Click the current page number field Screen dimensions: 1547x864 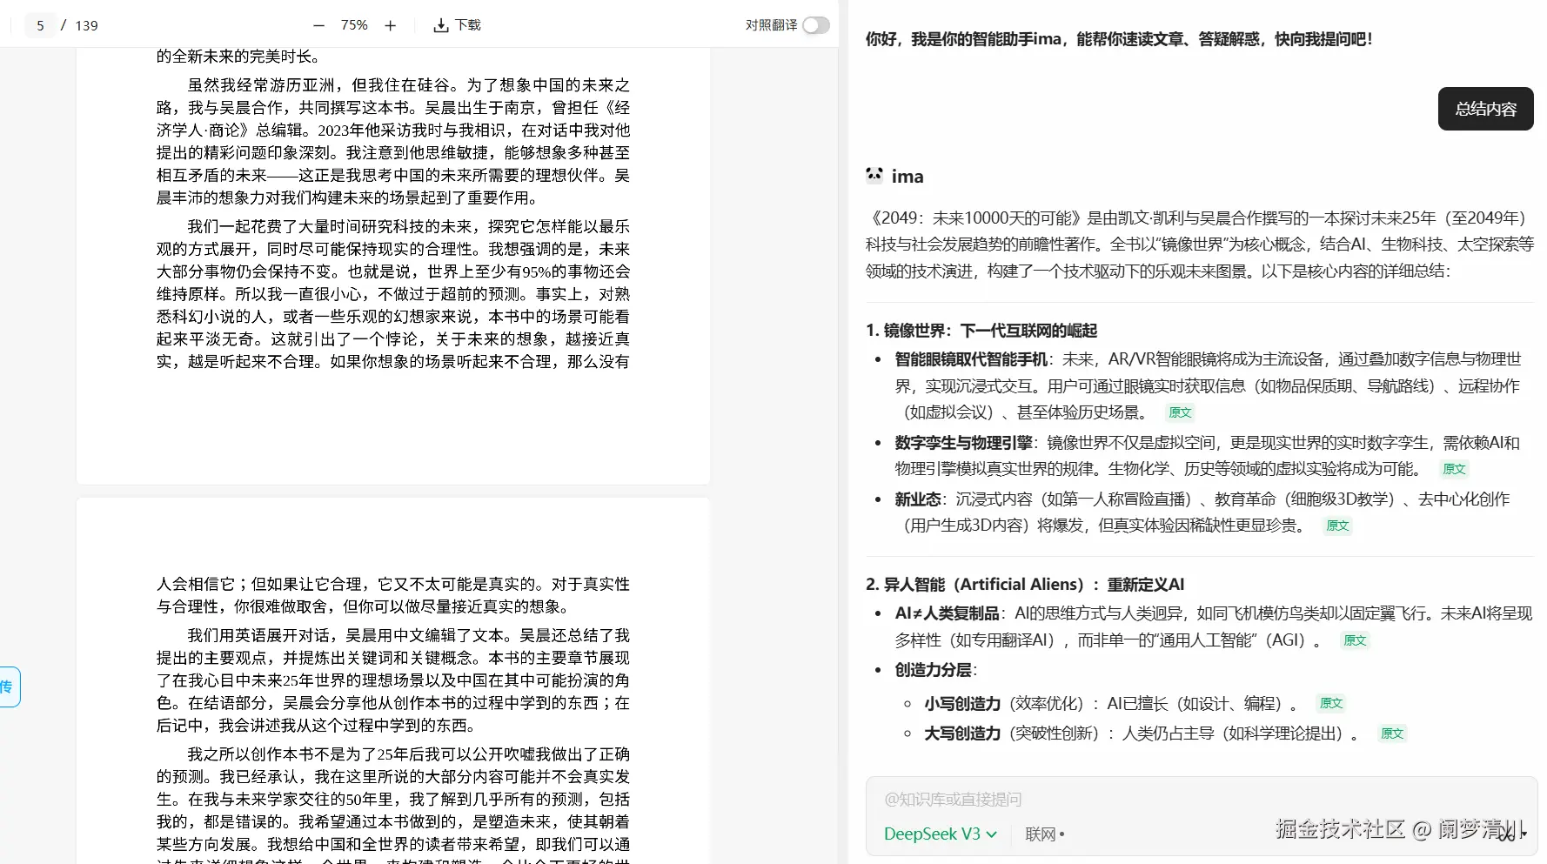click(40, 25)
